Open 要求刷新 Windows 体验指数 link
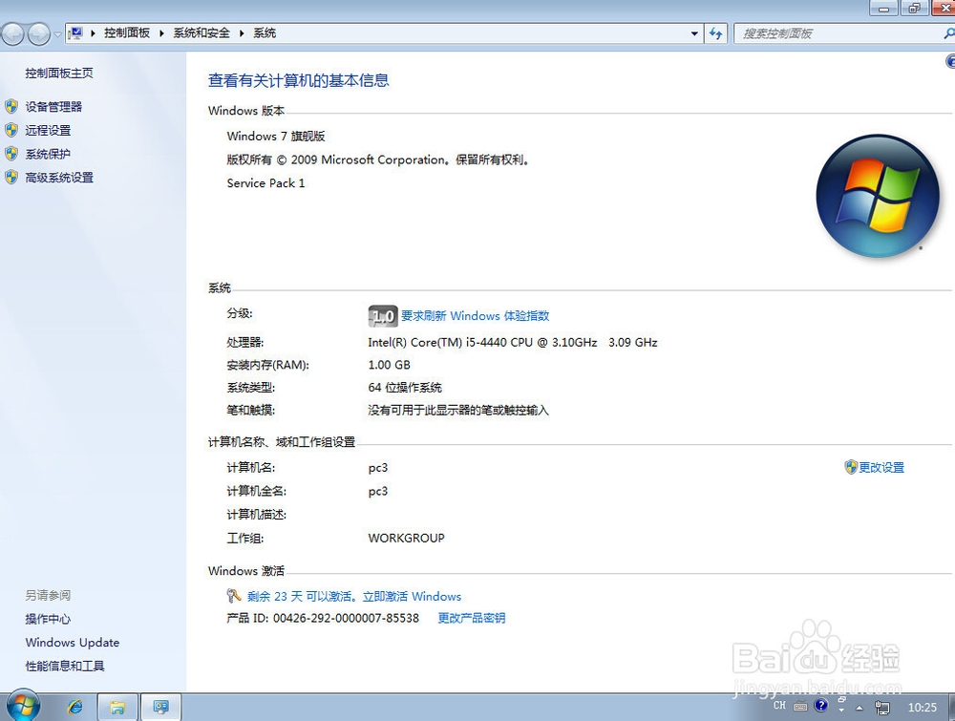 coord(475,316)
